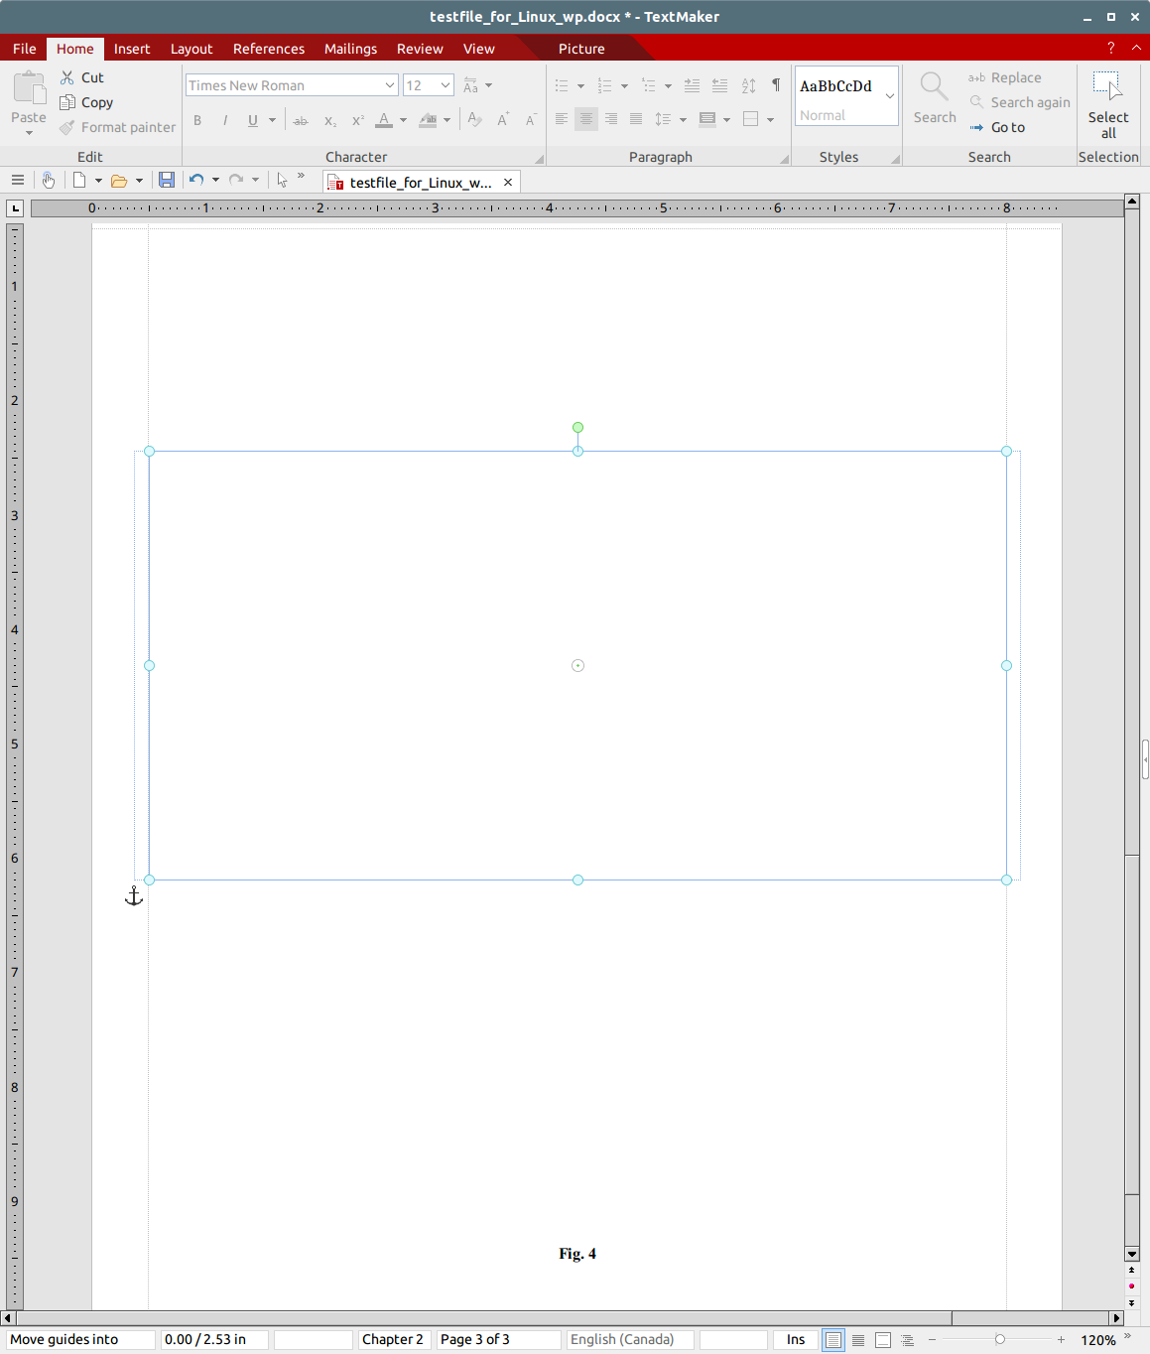Toggle formatting marks with the pilcrow button
This screenshot has height=1354, width=1150.
click(776, 85)
